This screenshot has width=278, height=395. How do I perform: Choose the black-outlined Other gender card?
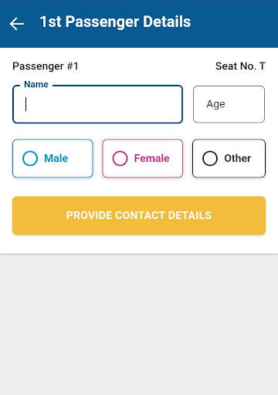(x=229, y=158)
